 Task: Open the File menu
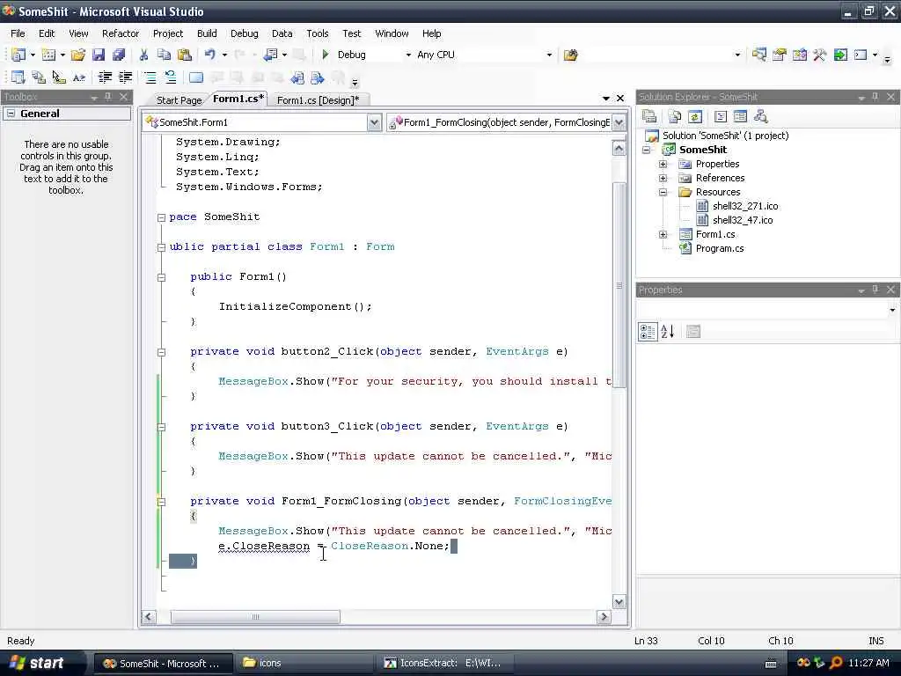point(18,33)
